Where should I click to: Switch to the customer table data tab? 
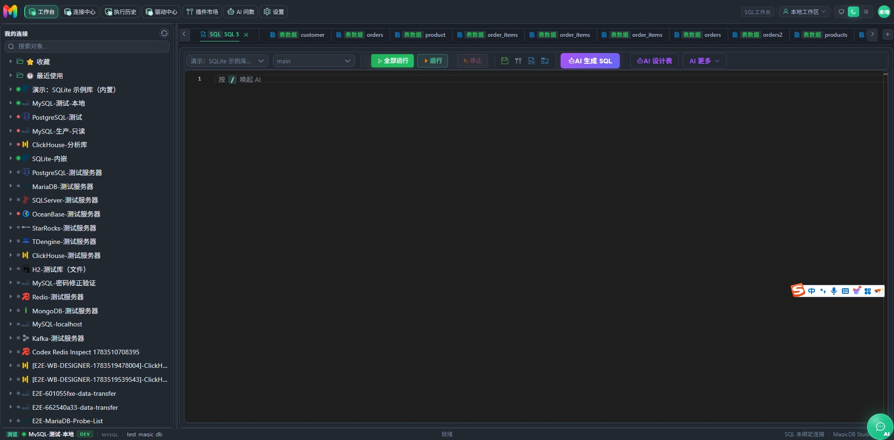point(297,34)
